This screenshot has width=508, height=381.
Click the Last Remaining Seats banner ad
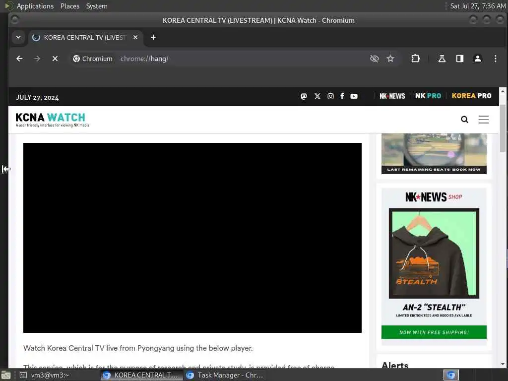click(434, 154)
